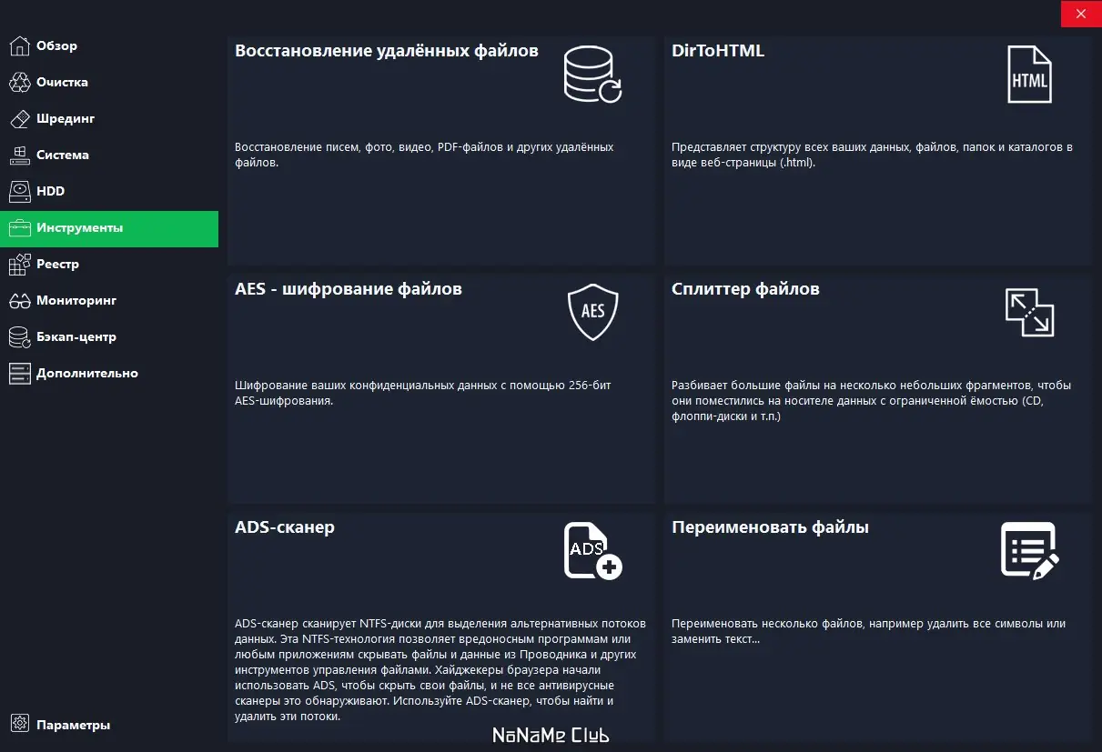Screen dimensions: 1102x752
Task: Click the recycle icon next to Очистка
Action: pyautogui.click(x=19, y=82)
